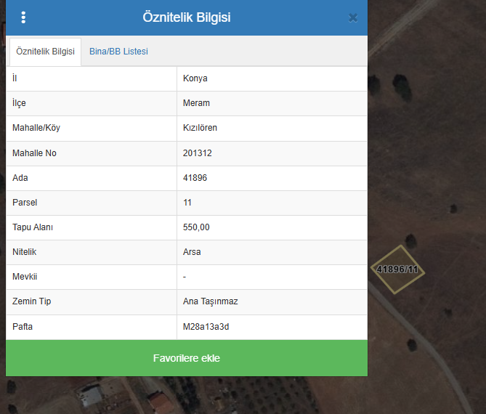Click the Parsel value 11

[x=187, y=203]
